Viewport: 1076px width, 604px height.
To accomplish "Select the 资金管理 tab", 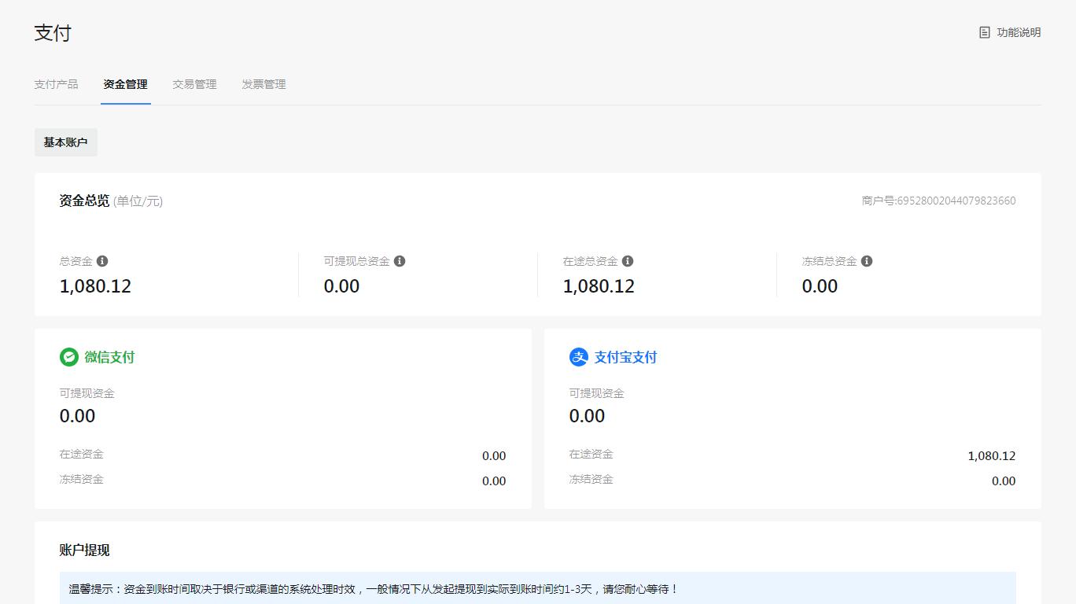I will coord(125,84).
